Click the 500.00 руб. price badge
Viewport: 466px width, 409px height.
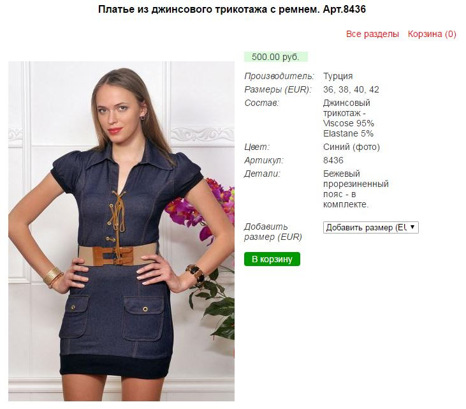click(275, 57)
